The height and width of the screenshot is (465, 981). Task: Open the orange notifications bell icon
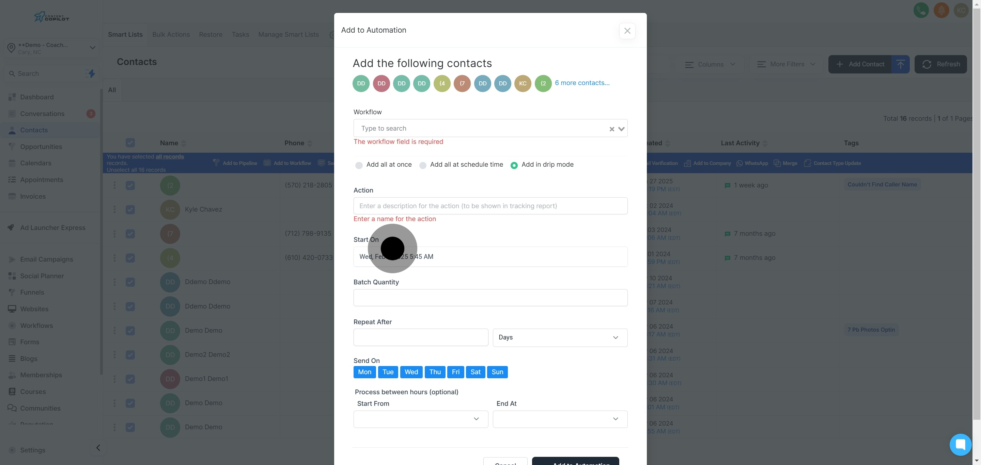point(941,10)
